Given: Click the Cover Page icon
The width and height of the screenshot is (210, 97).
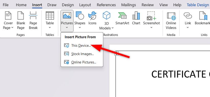Looking at the screenshot, I should [x=8, y=16].
